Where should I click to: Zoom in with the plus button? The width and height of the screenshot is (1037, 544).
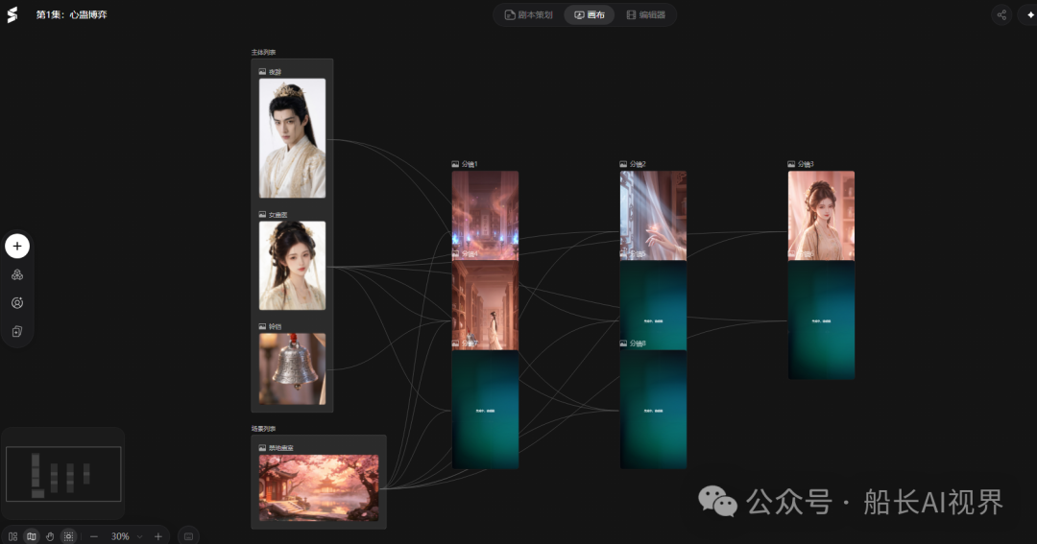pyautogui.click(x=158, y=536)
